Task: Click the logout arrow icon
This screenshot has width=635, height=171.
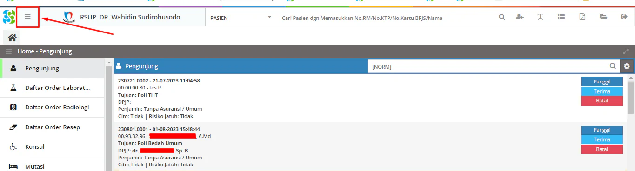Action: pyautogui.click(x=624, y=17)
